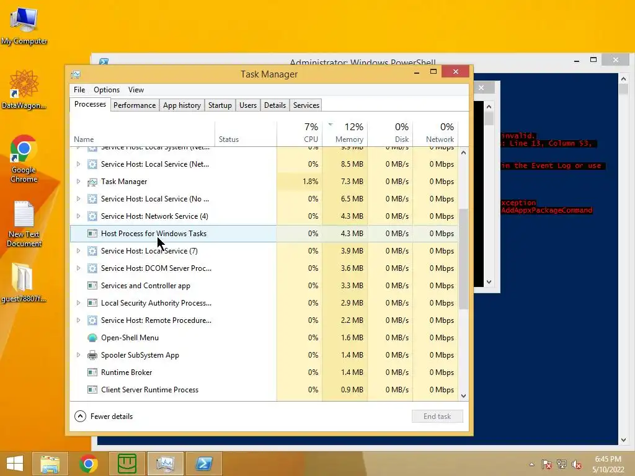Screen dimensions: 635x476
Task: Click Fewer details toggle
Action: (104, 416)
